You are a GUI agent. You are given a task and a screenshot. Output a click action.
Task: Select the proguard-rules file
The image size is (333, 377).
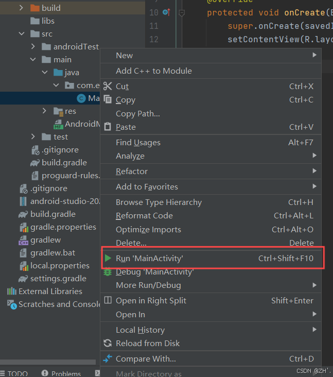[65, 176]
